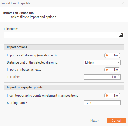Open the file browser folder icon

click(x=121, y=35)
